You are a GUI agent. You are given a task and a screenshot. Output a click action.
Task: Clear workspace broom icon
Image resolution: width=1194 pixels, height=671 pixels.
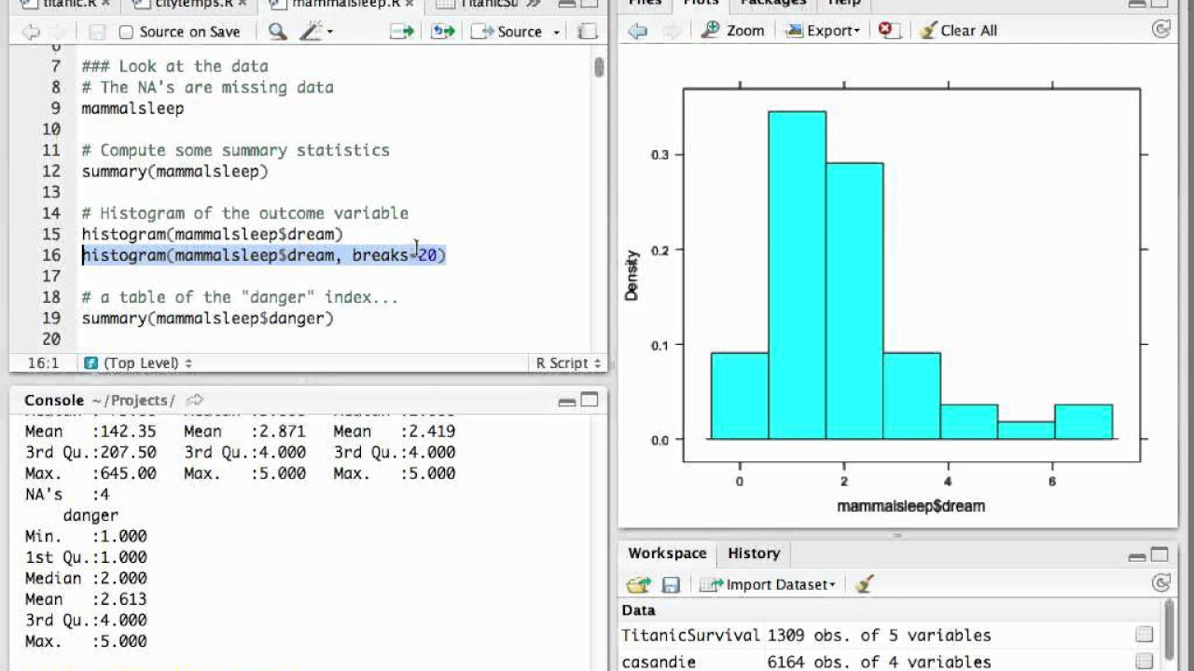pyautogui.click(x=865, y=585)
